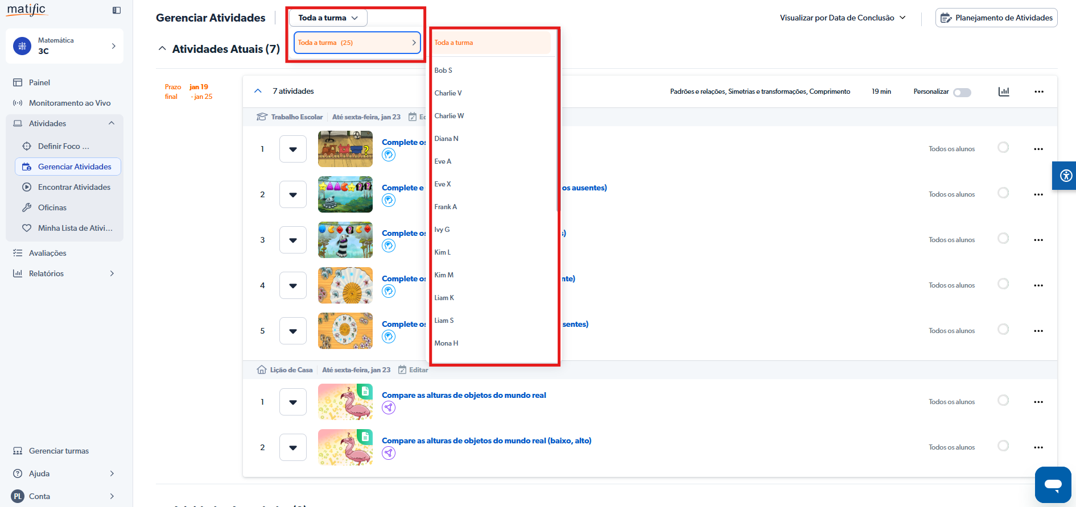The image size is (1076, 507).
Task: Select Charlie V from student list
Action: [448, 93]
